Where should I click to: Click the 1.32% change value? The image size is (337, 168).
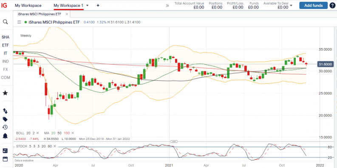(x=102, y=22)
